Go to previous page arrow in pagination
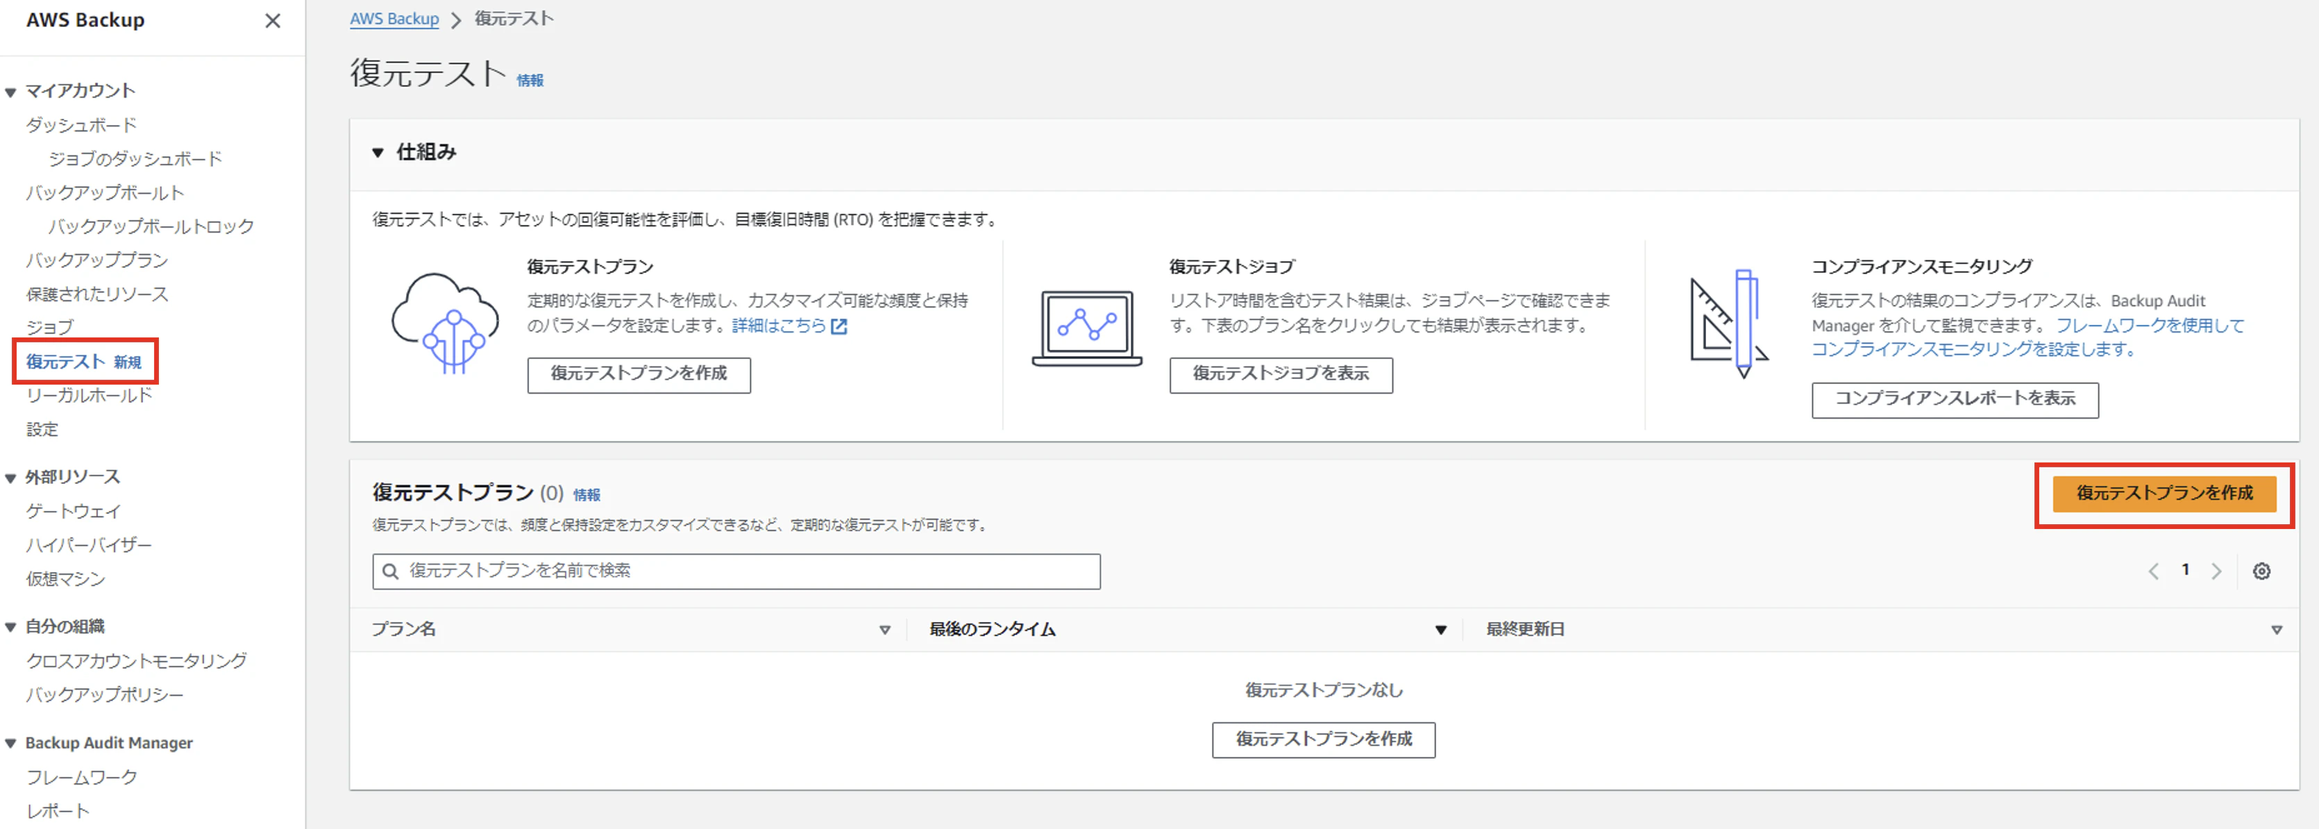 tap(2153, 571)
